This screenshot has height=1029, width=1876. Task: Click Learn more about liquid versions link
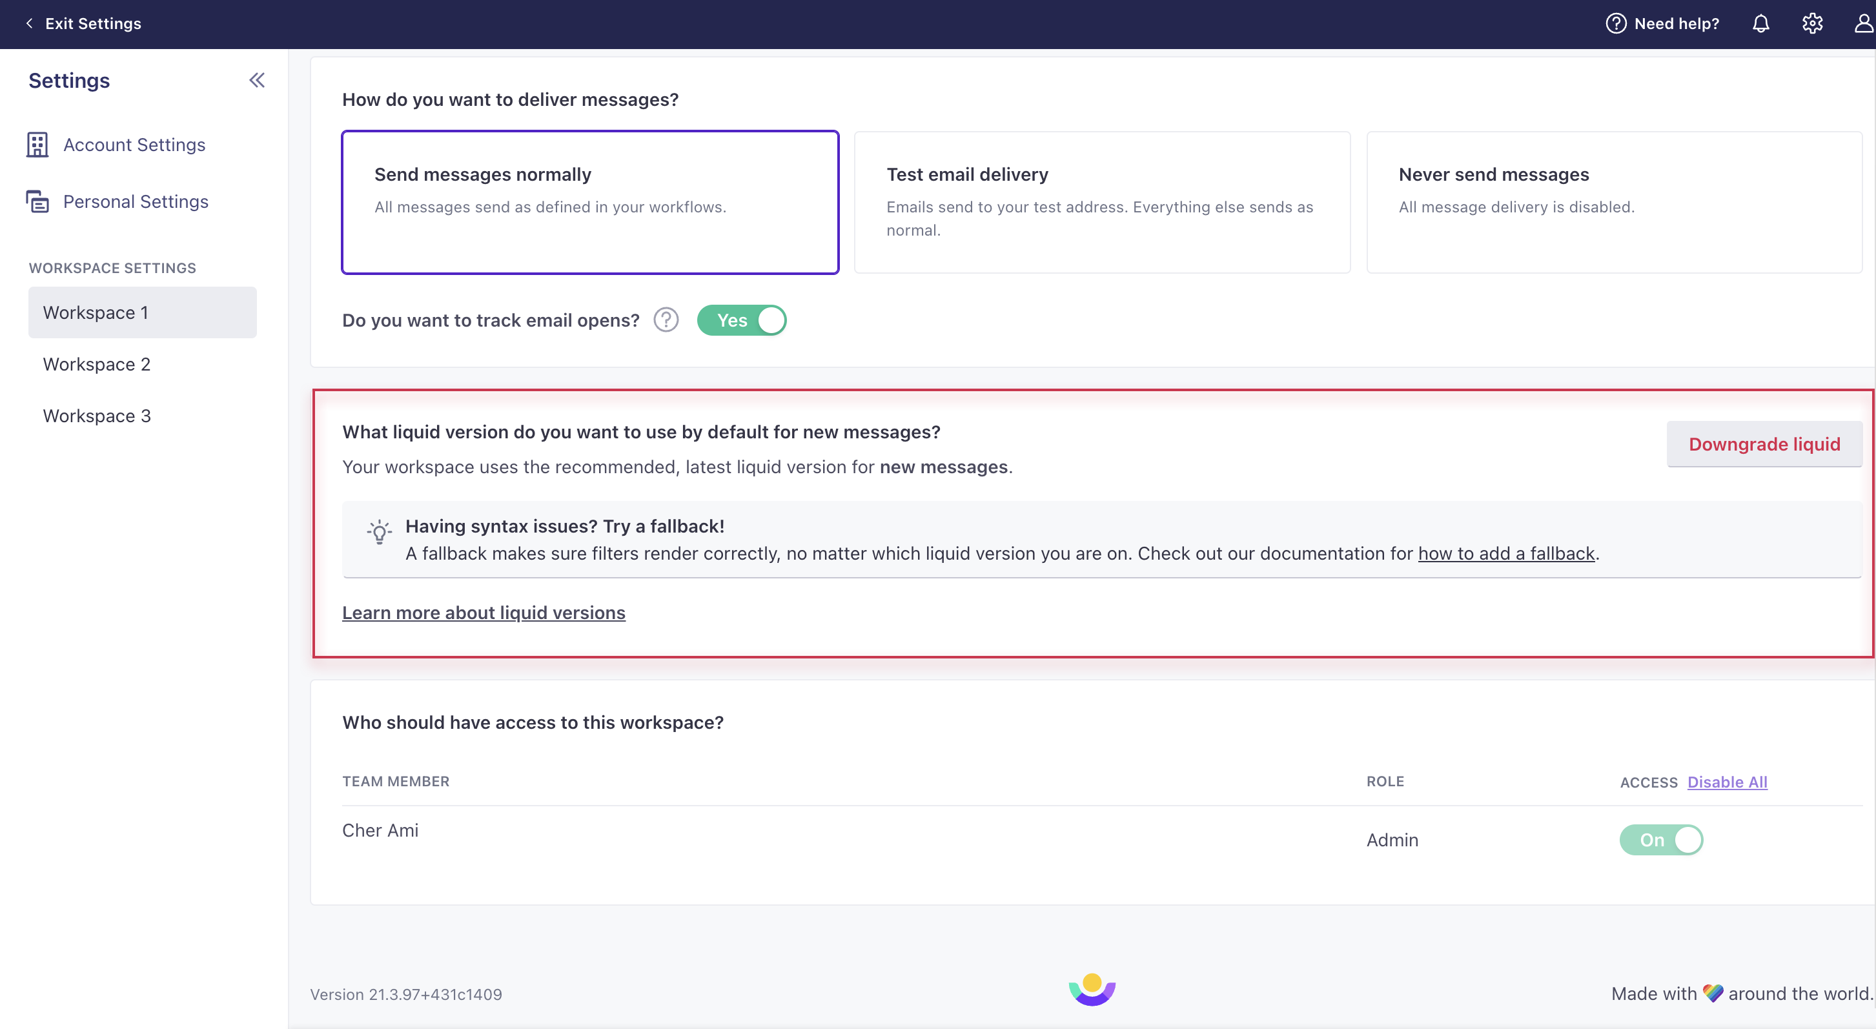tap(484, 613)
